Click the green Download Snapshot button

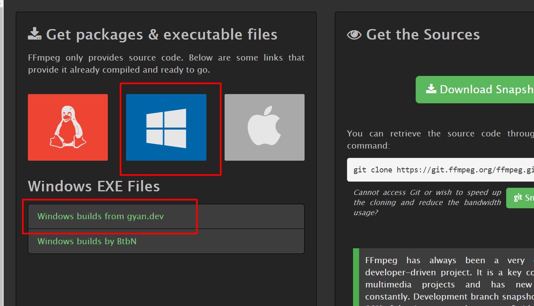click(475, 89)
